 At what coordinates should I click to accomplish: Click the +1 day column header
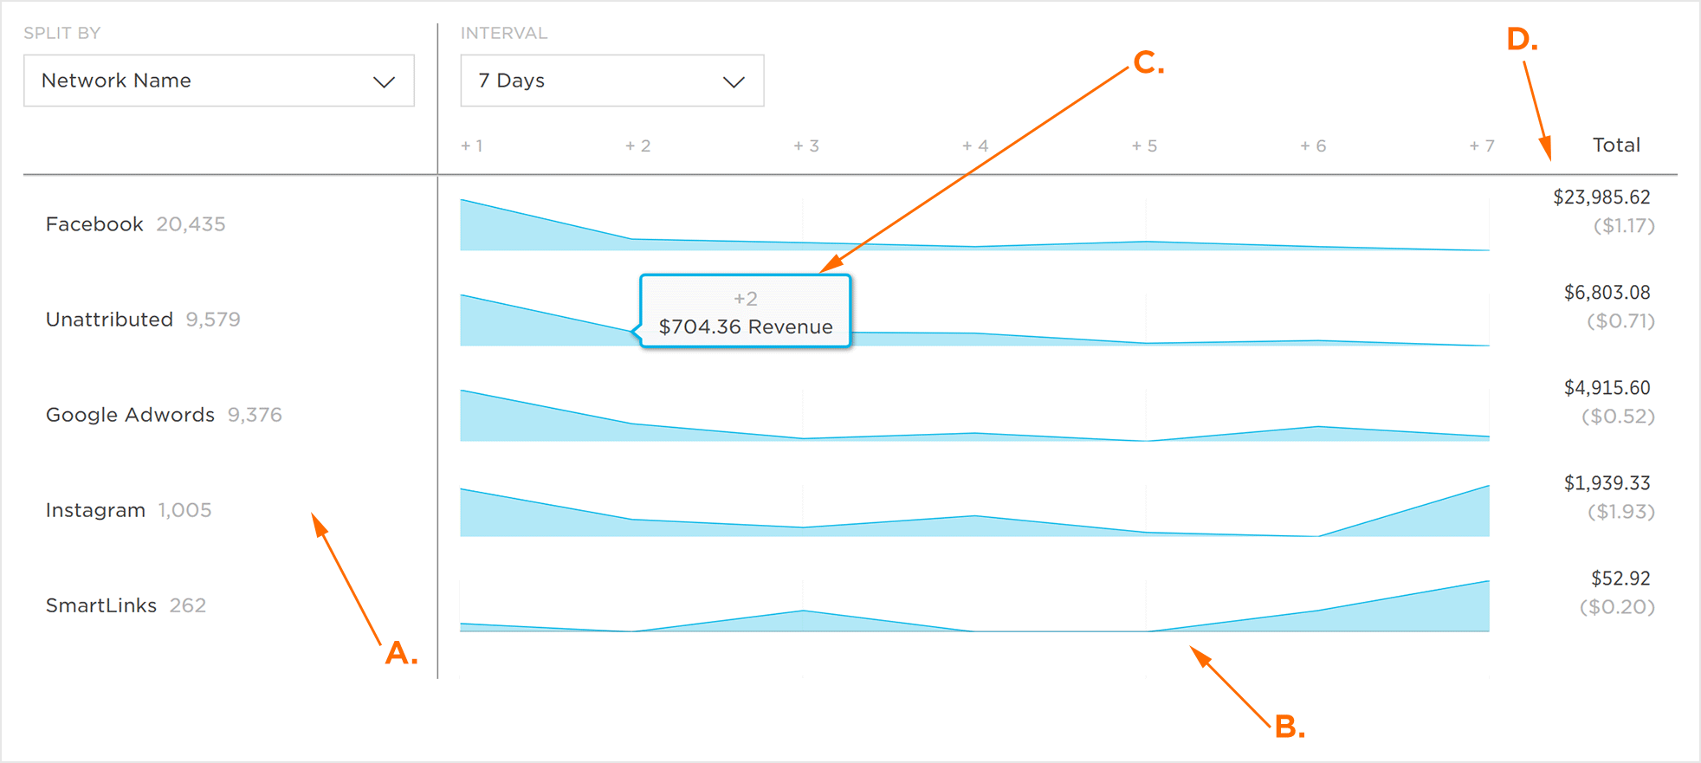click(472, 145)
